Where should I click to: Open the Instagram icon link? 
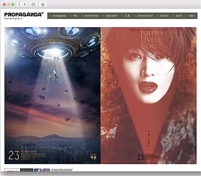(x=46, y=170)
